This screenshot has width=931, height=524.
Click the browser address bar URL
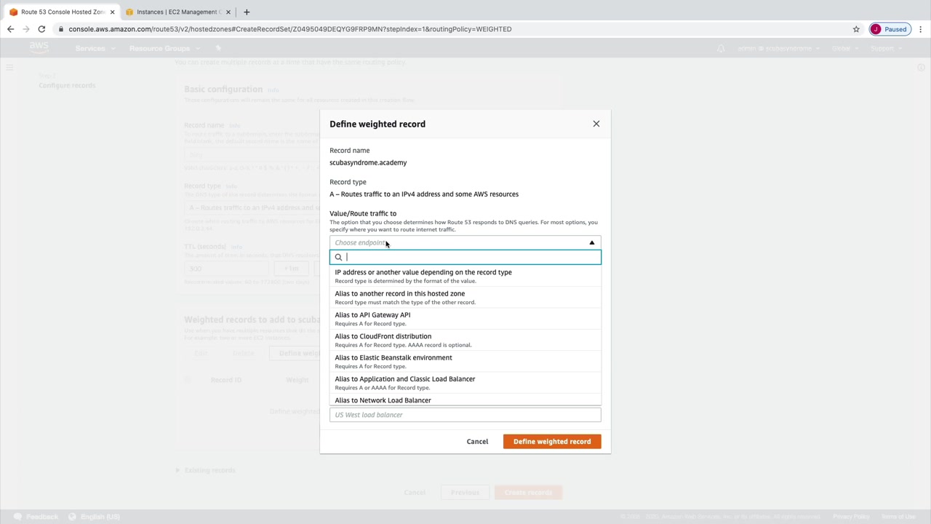click(x=290, y=29)
